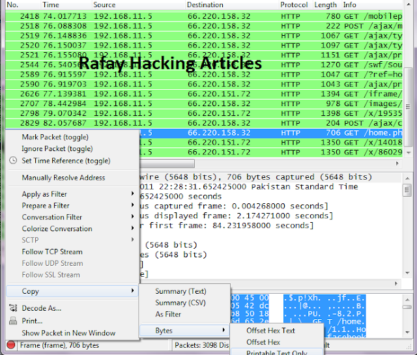Click the packet list horizontal scrollbar thumb
Image resolution: width=417 pixels, height=355 pixels.
167,163
